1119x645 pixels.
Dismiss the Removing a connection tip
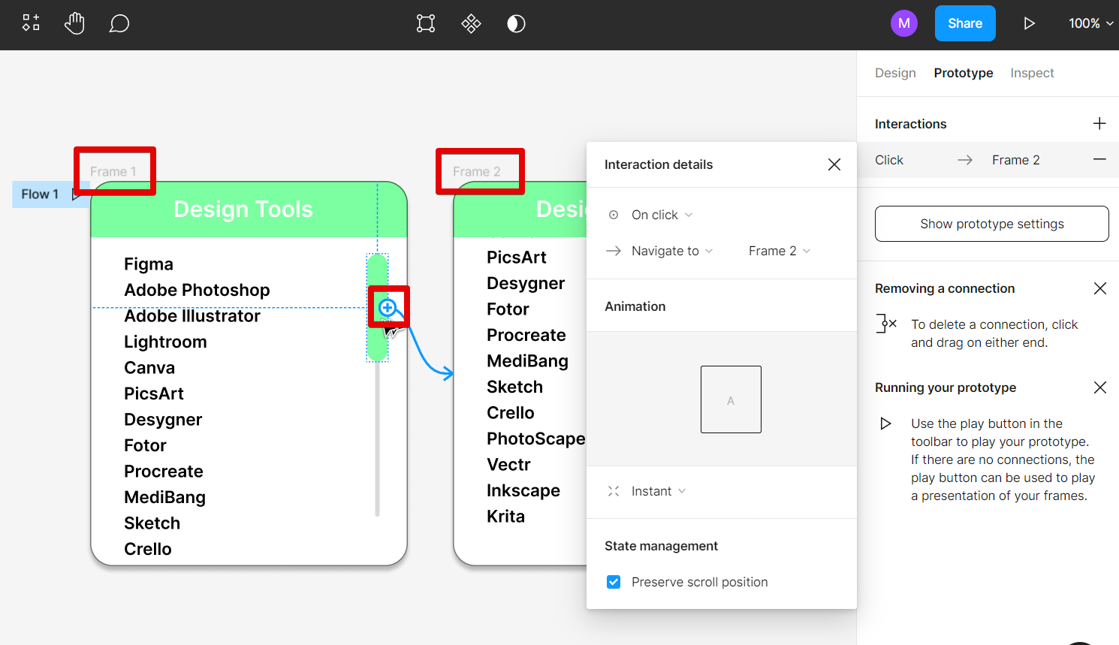tap(1100, 288)
